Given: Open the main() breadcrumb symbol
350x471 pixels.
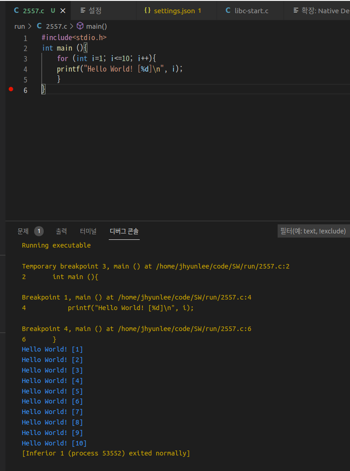Looking at the screenshot, I should click(96, 26).
